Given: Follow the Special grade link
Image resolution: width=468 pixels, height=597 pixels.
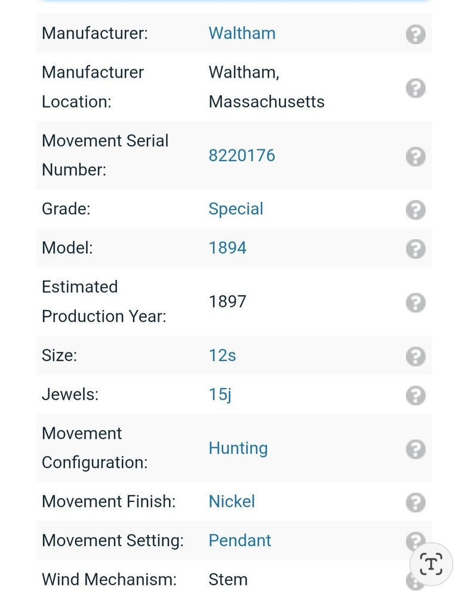Looking at the screenshot, I should [236, 209].
